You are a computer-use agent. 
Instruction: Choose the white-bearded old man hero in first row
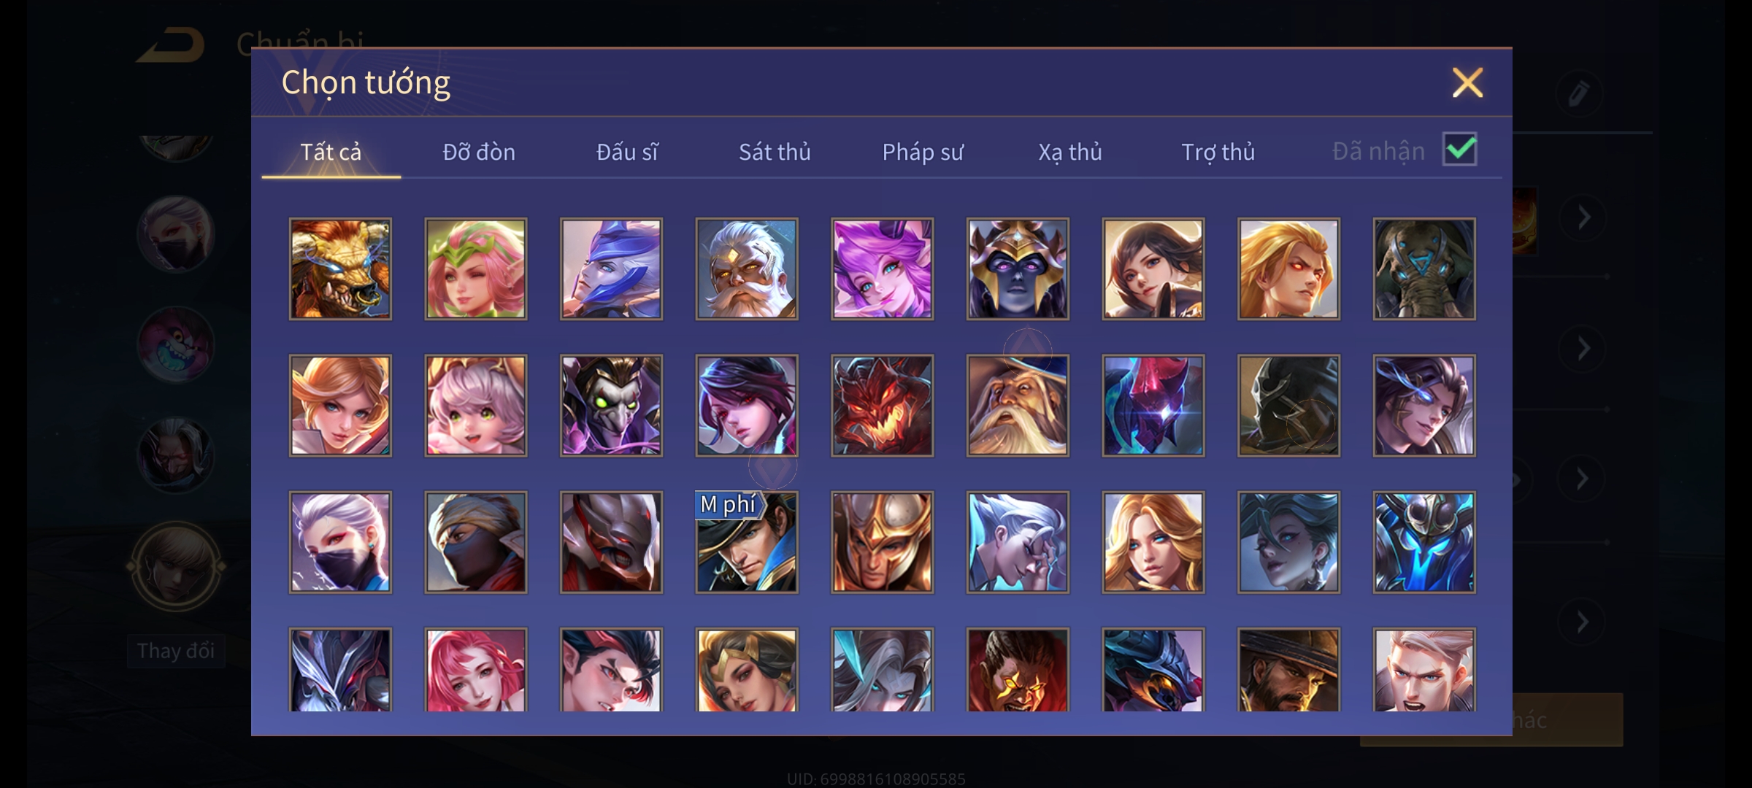(x=747, y=269)
